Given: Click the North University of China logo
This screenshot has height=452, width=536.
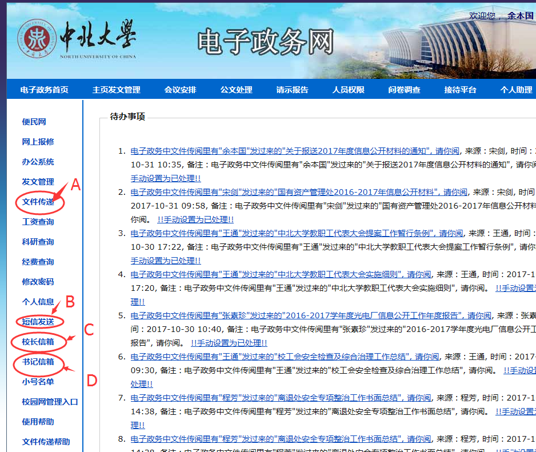Looking at the screenshot, I should click(x=76, y=39).
